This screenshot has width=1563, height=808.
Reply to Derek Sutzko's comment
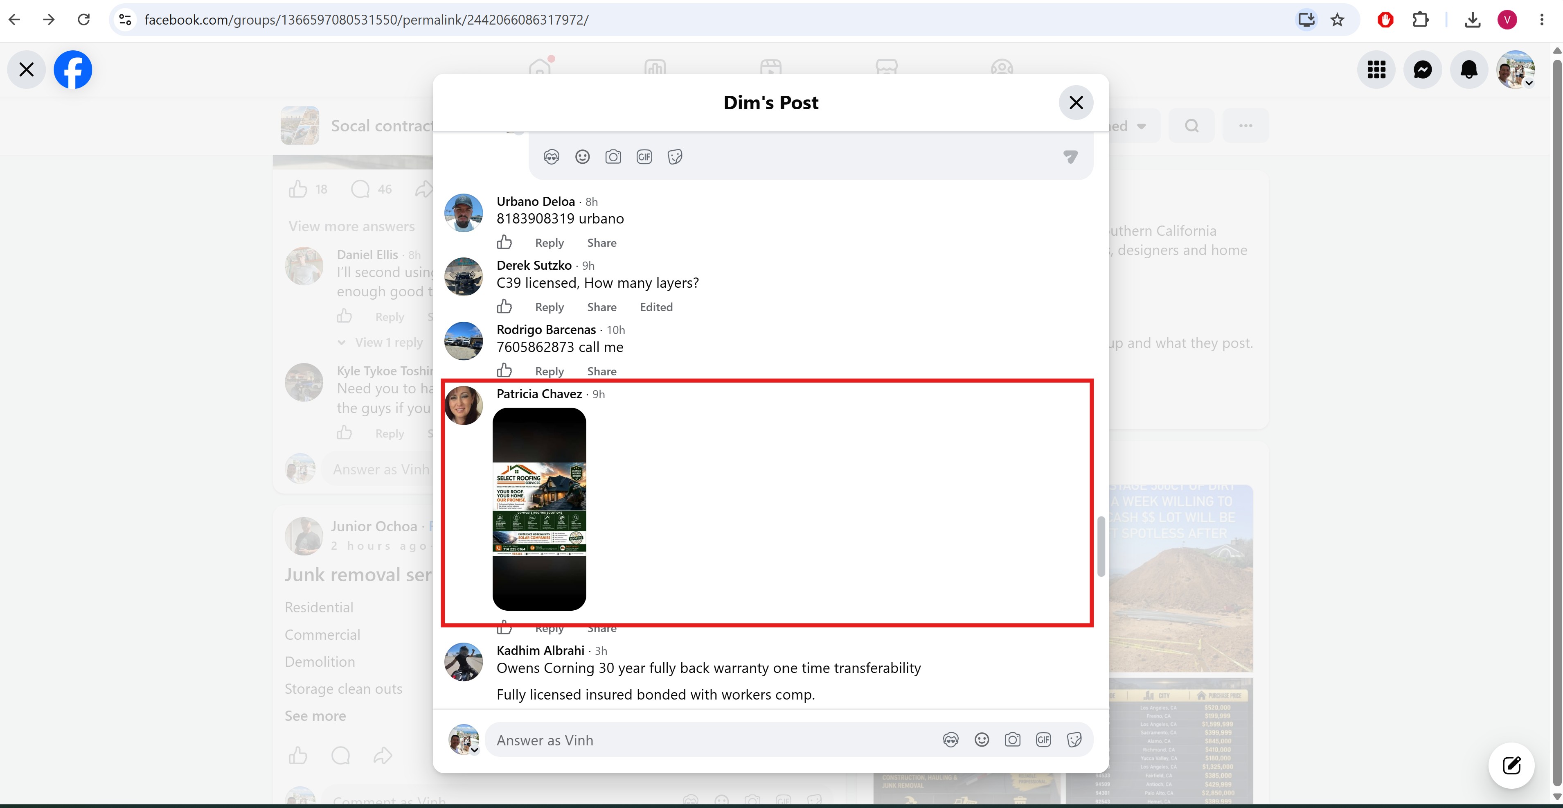pyautogui.click(x=550, y=307)
